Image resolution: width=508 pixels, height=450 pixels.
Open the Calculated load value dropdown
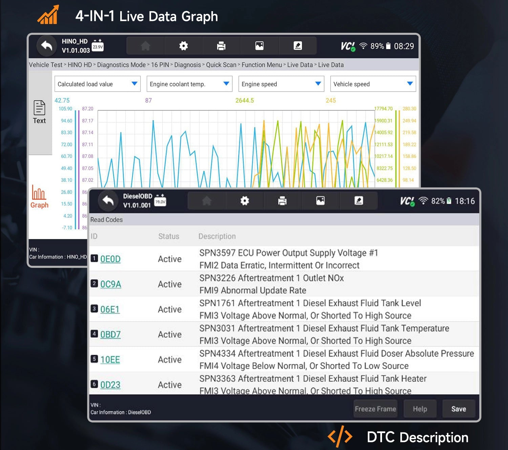[x=97, y=84]
